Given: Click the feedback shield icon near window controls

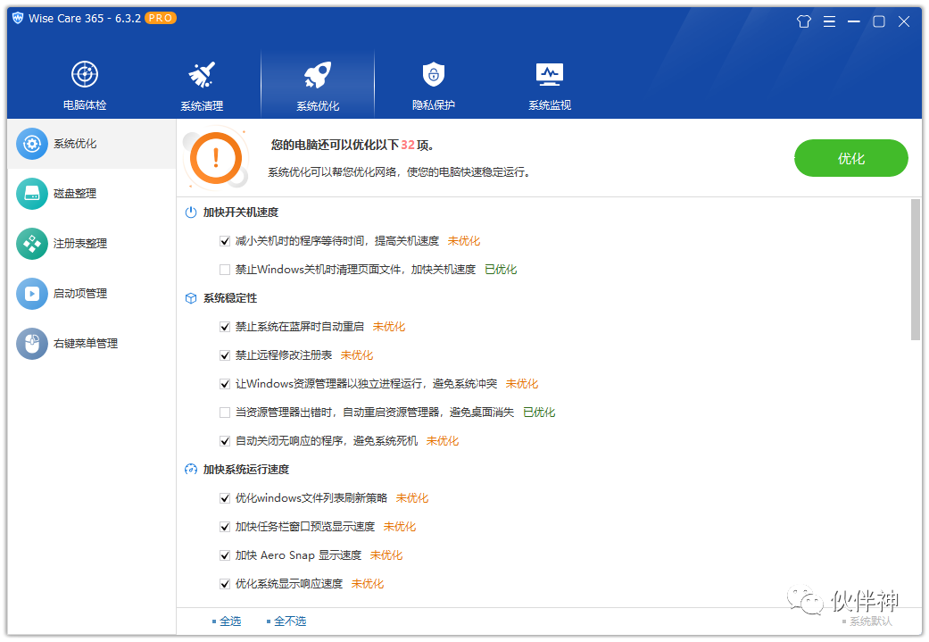Looking at the screenshot, I should (803, 21).
